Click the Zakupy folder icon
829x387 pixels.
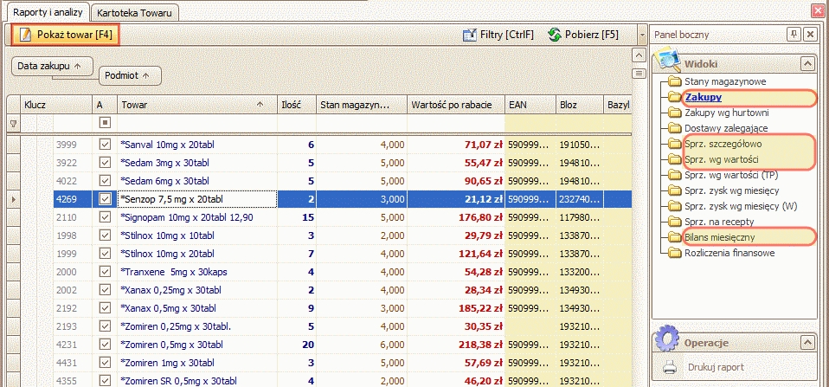pos(674,97)
